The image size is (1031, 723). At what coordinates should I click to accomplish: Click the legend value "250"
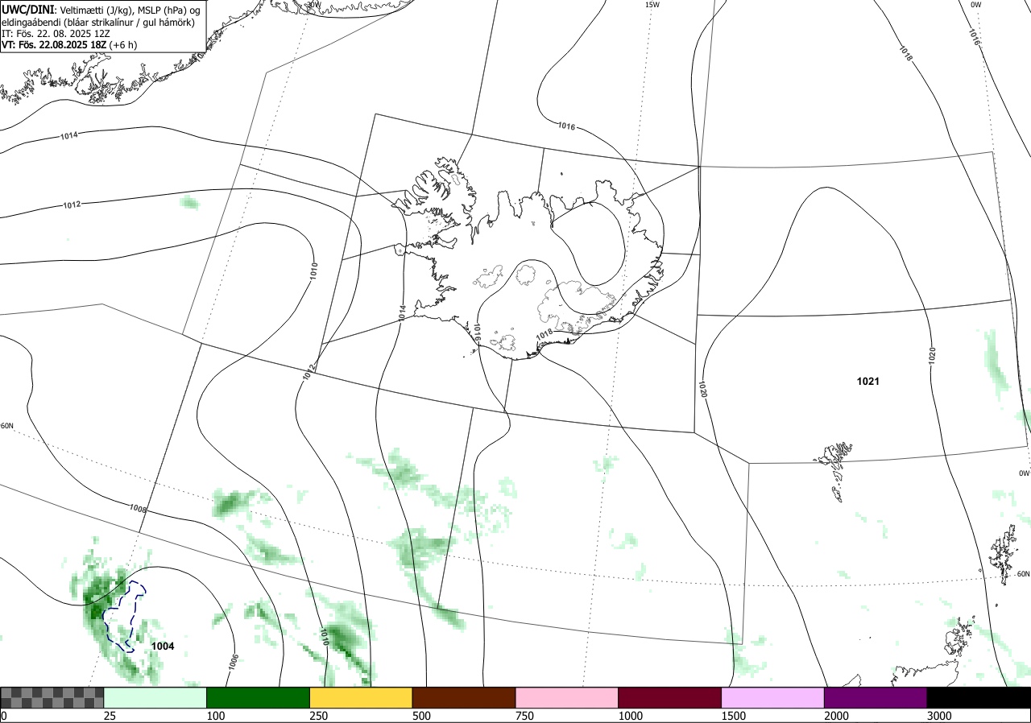click(319, 716)
